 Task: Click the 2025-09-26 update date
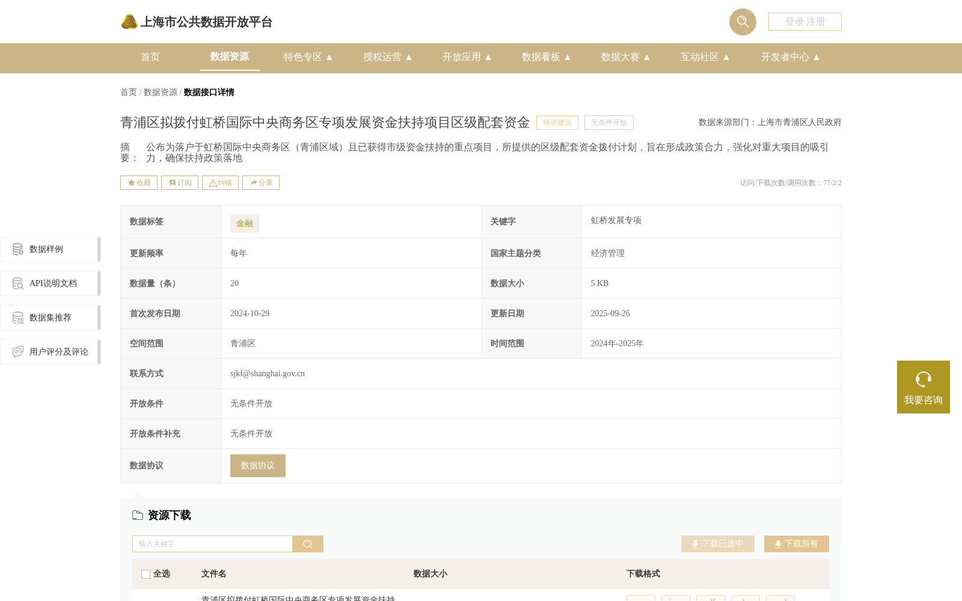tap(610, 313)
